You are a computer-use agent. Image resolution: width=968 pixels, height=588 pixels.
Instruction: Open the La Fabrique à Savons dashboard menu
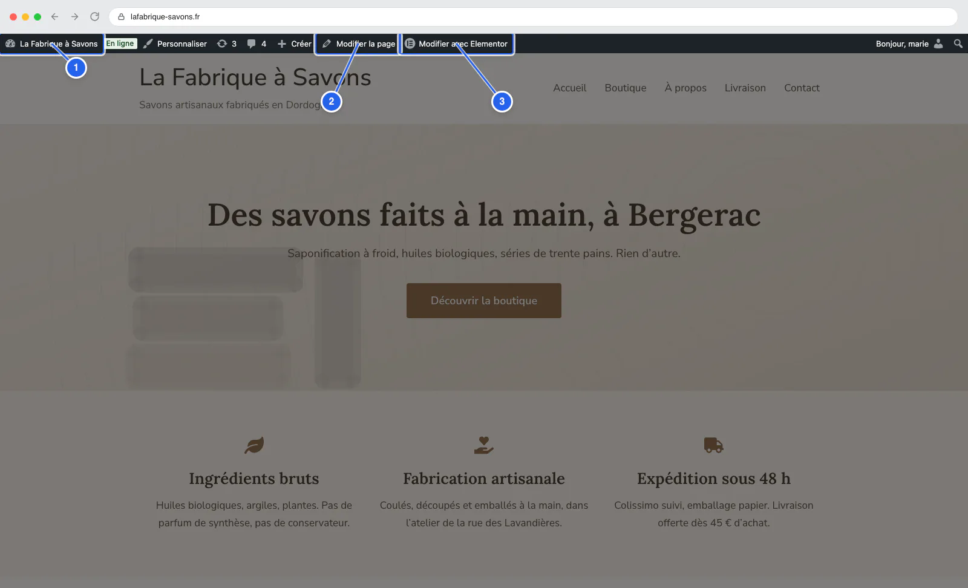click(52, 44)
